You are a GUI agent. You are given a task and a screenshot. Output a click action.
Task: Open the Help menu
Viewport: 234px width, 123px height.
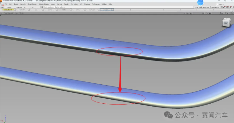click(x=110, y=4)
